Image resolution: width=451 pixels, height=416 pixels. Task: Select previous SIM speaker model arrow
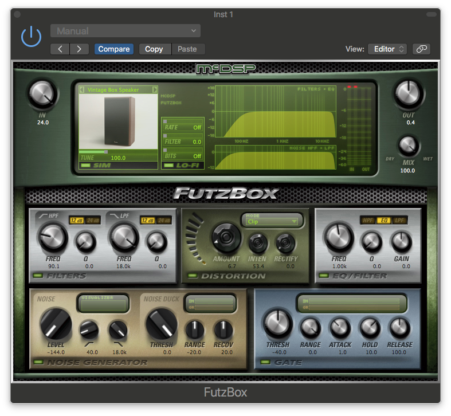click(82, 89)
